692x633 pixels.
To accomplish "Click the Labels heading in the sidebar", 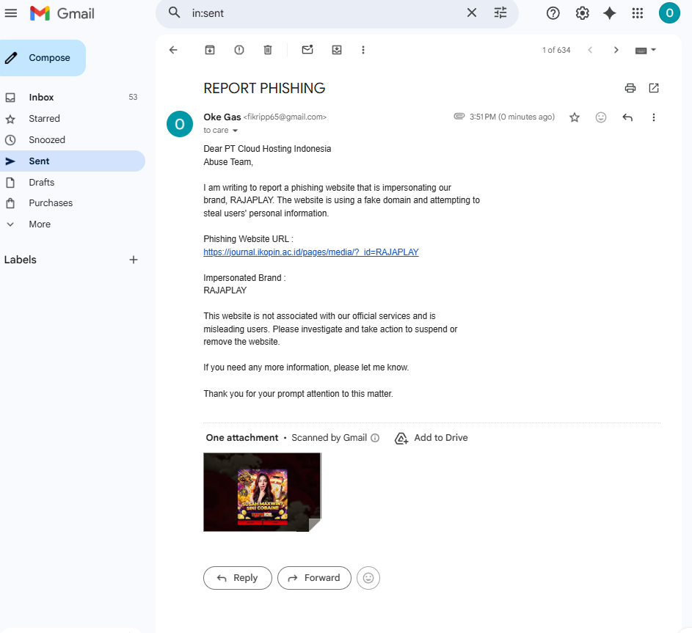I will 21,260.
